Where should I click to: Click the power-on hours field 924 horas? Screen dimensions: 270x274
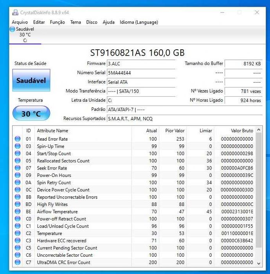(x=243, y=100)
